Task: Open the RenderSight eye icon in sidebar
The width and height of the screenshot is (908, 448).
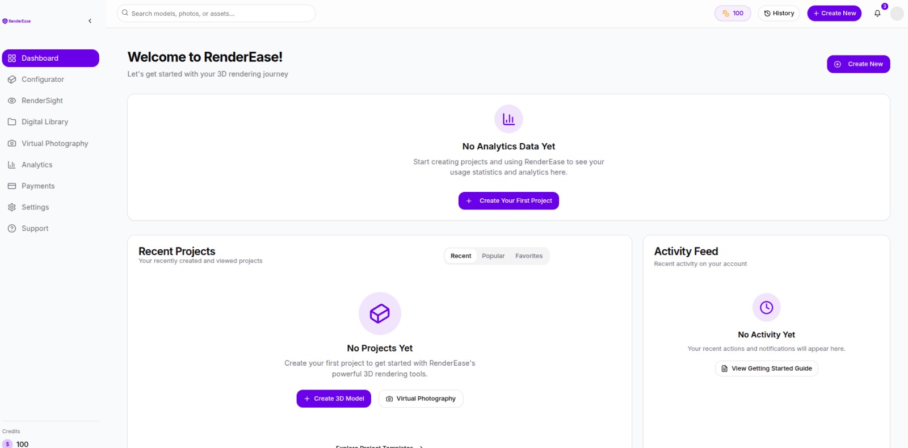Action: 12,101
